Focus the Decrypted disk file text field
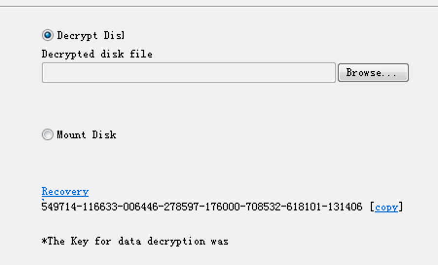Image resolution: width=438 pixels, height=265 pixels. 188,73
